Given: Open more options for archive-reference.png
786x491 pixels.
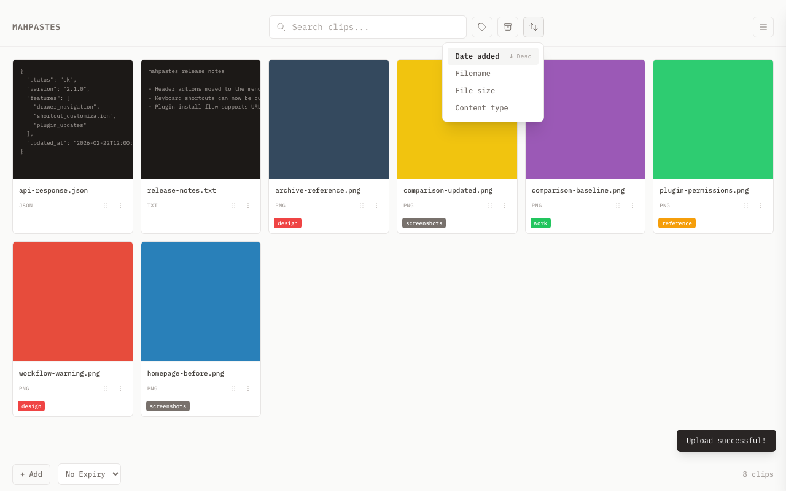Looking at the screenshot, I should (x=376, y=206).
